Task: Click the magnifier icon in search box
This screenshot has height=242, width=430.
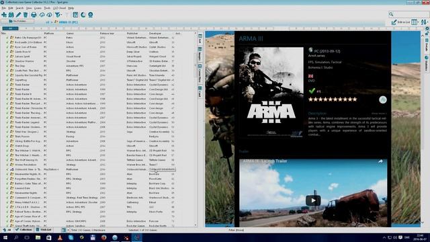Action: tap(391, 14)
